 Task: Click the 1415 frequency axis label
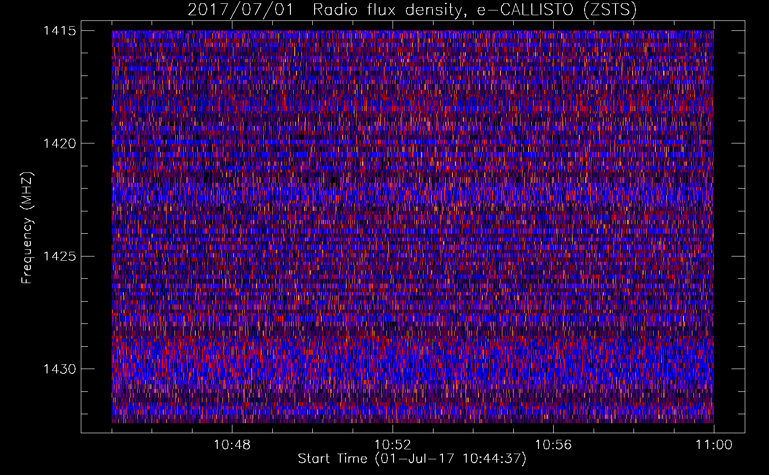(59, 31)
